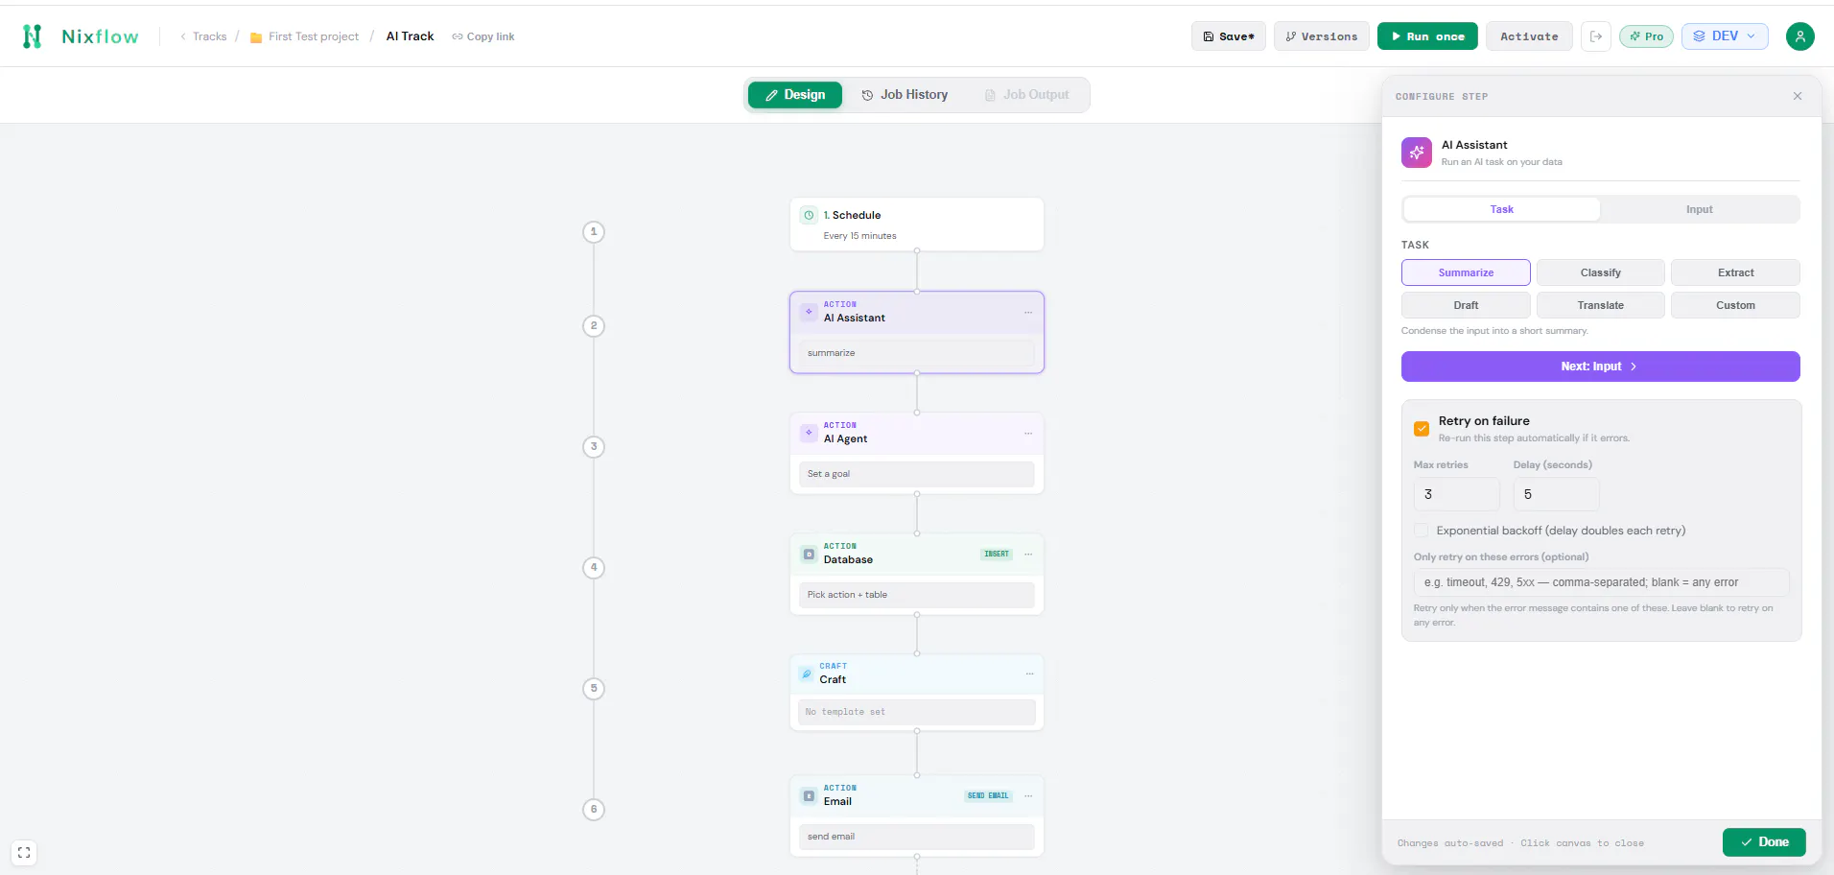Uncheck Retry on failure checkbox
Screen dimensions: 1834x875
point(1422,429)
